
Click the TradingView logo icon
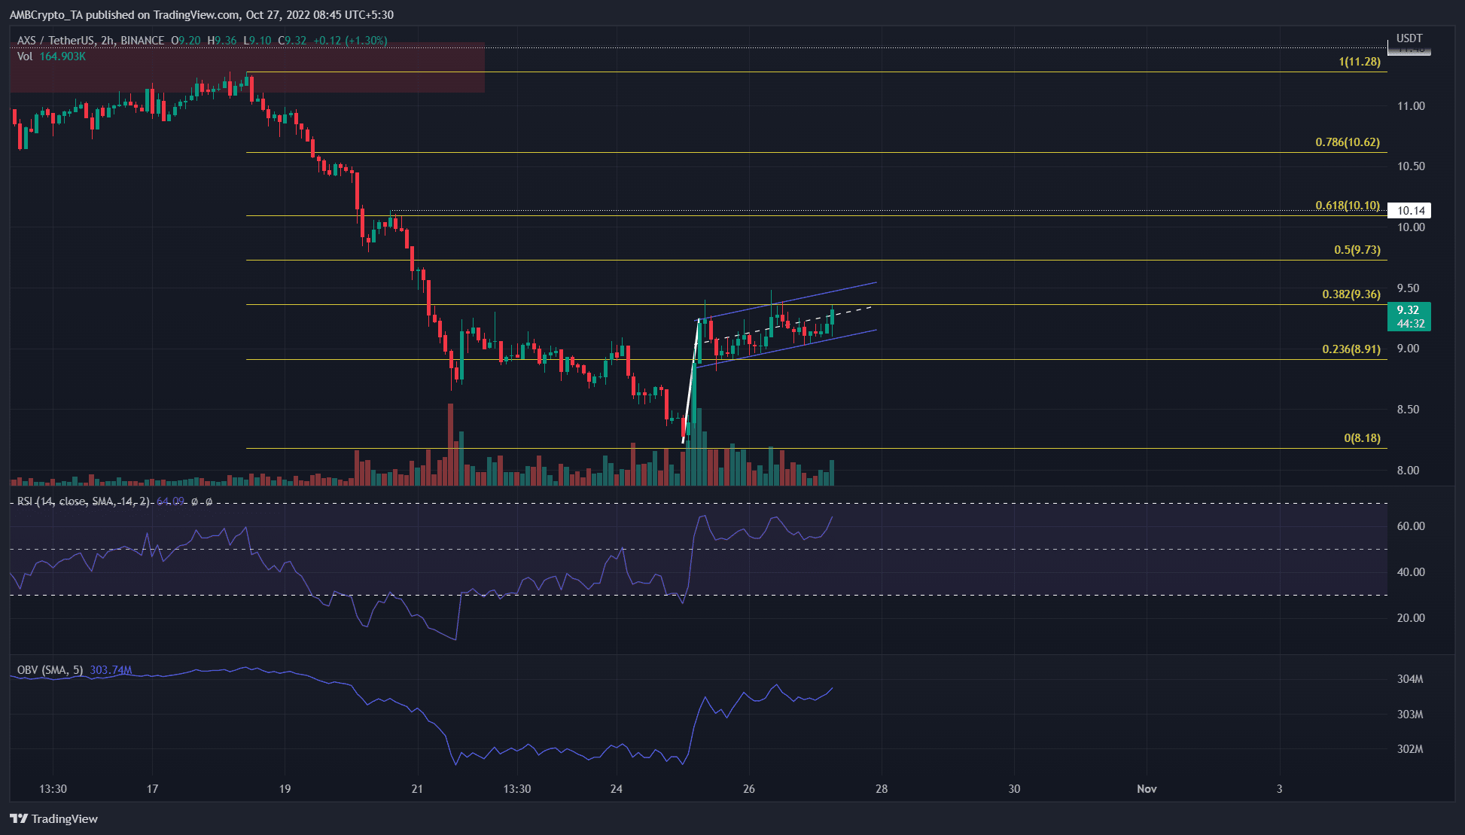[19, 818]
